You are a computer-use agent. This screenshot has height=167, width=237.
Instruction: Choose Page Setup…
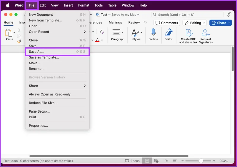tap(57, 111)
